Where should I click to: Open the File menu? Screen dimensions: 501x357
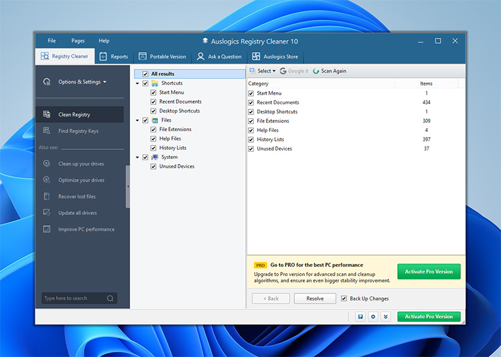point(52,41)
